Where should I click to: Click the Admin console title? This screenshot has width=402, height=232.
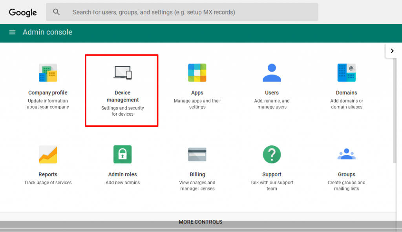(48, 32)
